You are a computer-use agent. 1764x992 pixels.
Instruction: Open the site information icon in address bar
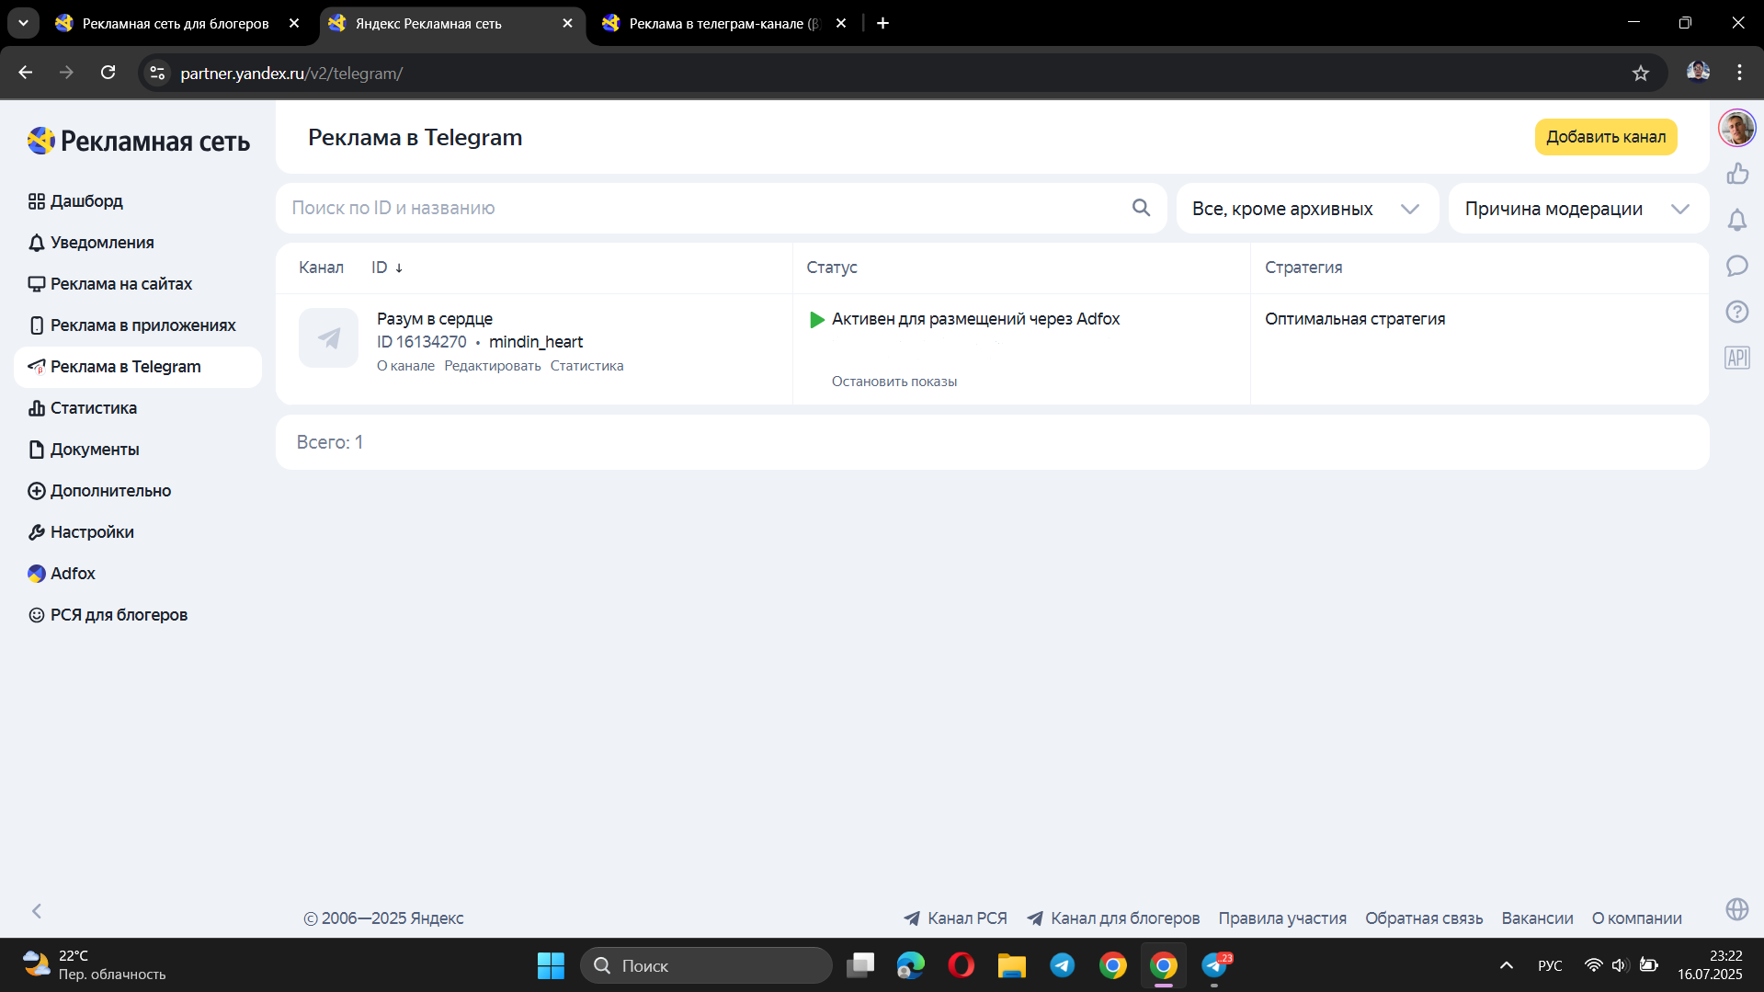tap(157, 73)
